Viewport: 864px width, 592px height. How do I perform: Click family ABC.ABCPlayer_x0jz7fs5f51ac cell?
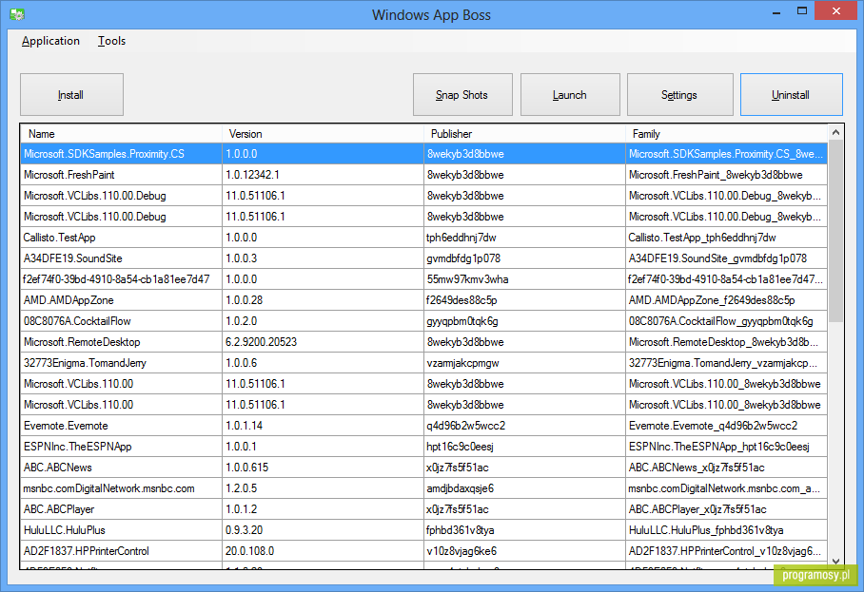pyautogui.click(x=726, y=509)
